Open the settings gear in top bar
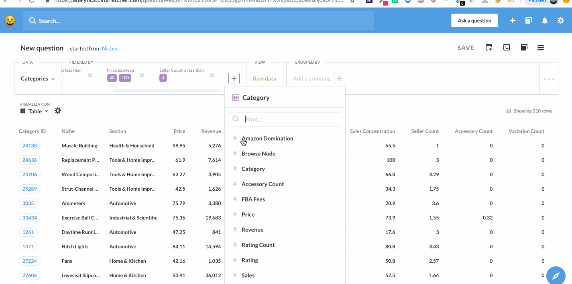This screenshot has height=284, width=572. 561,20
